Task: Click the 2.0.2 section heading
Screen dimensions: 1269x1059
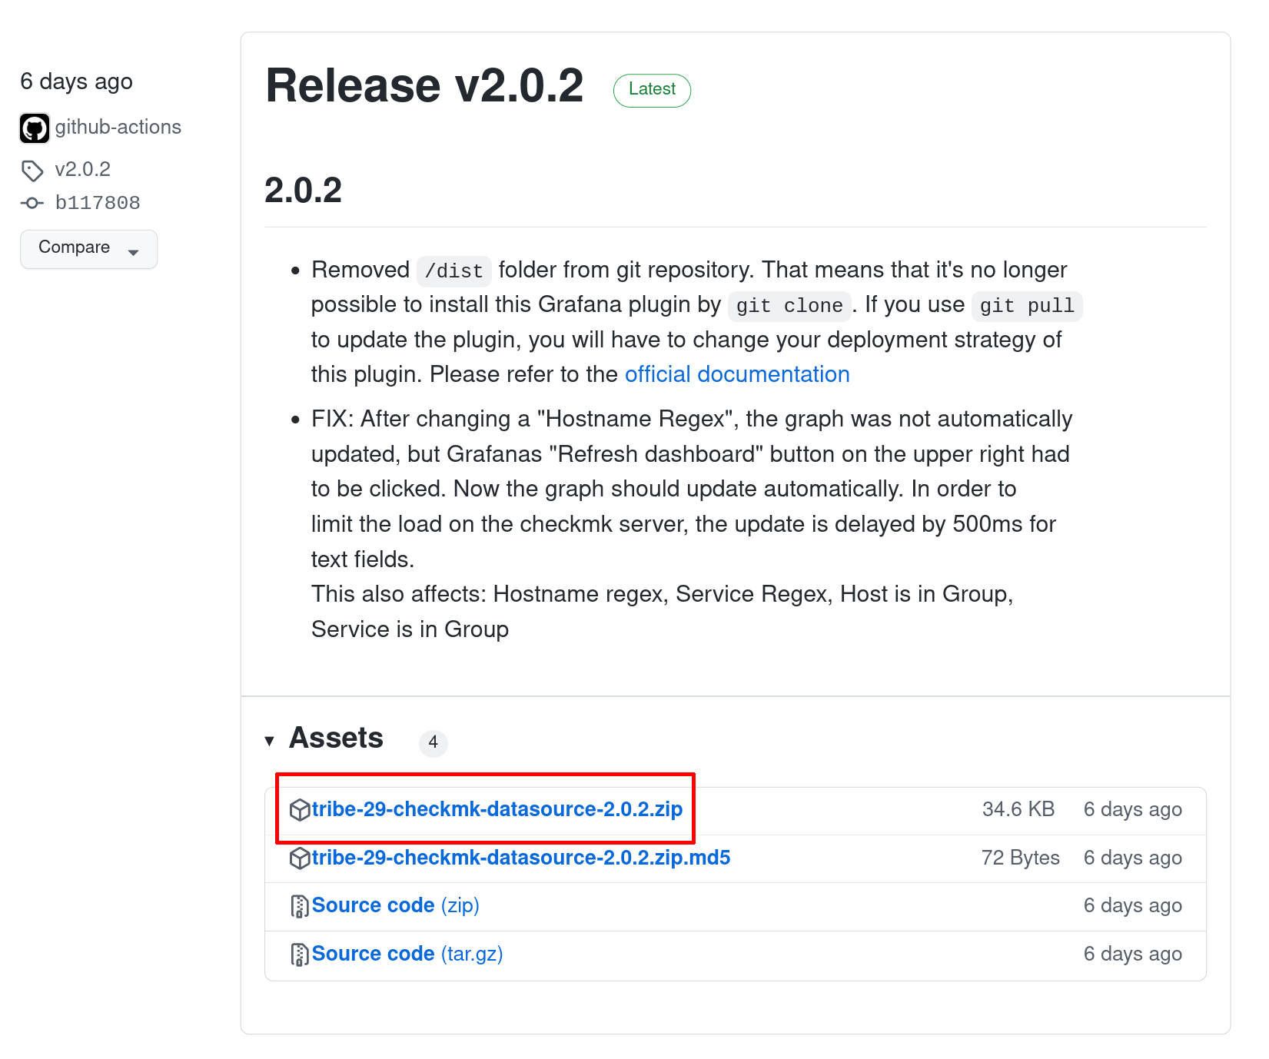Action: (x=304, y=191)
